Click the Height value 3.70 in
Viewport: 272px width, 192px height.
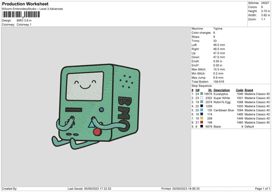click(x=265, y=11)
